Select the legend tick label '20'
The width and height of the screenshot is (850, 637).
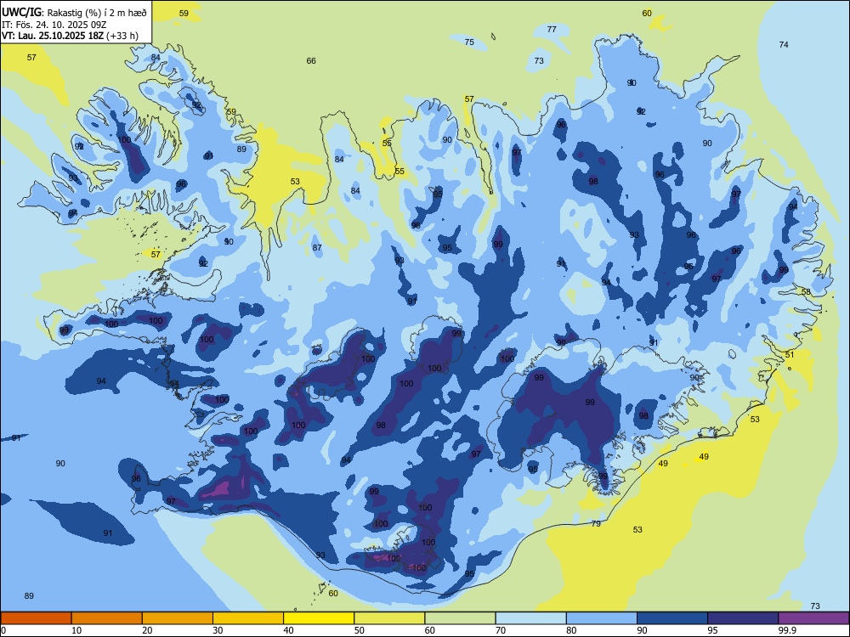pos(147,630)
